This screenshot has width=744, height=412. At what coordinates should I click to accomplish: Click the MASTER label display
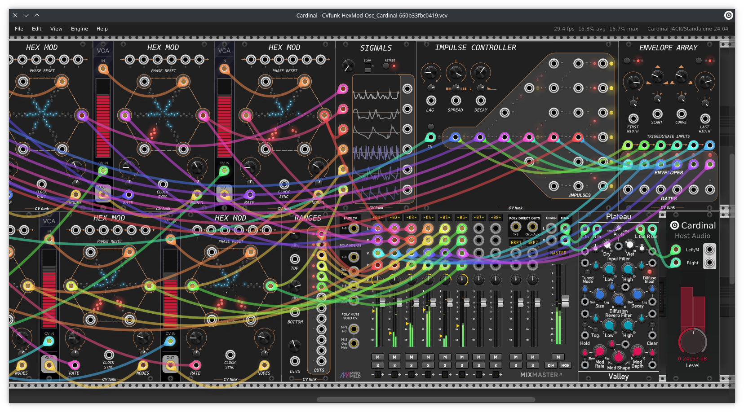pyautogui.click(x=558, y=253)
